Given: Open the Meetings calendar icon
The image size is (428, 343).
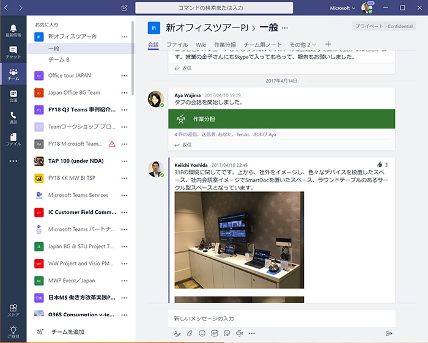Looking at the screenshot, I should [x=13, y=96].
